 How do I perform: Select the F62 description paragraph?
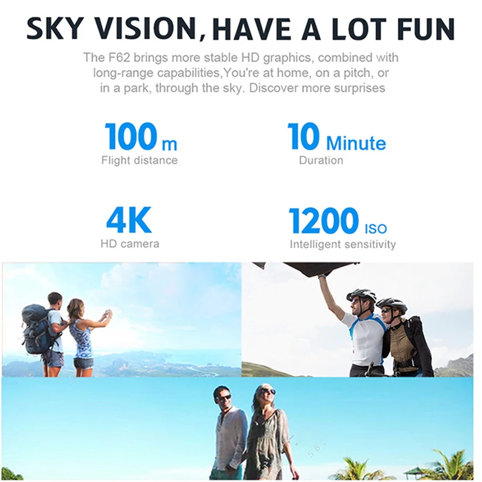(x=241, y=72)
